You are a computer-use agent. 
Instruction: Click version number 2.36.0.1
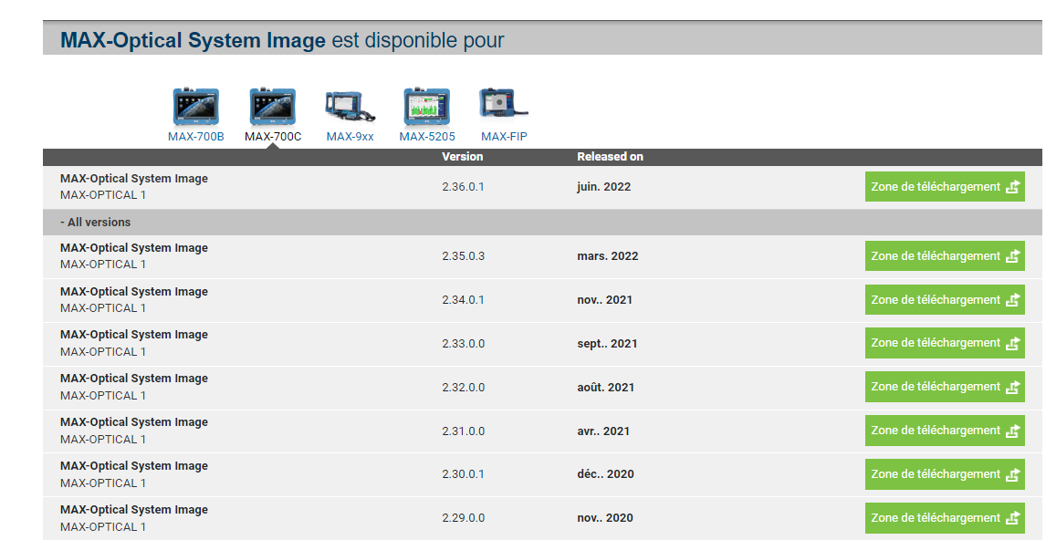pyautogui.click(x=463, y=187)
